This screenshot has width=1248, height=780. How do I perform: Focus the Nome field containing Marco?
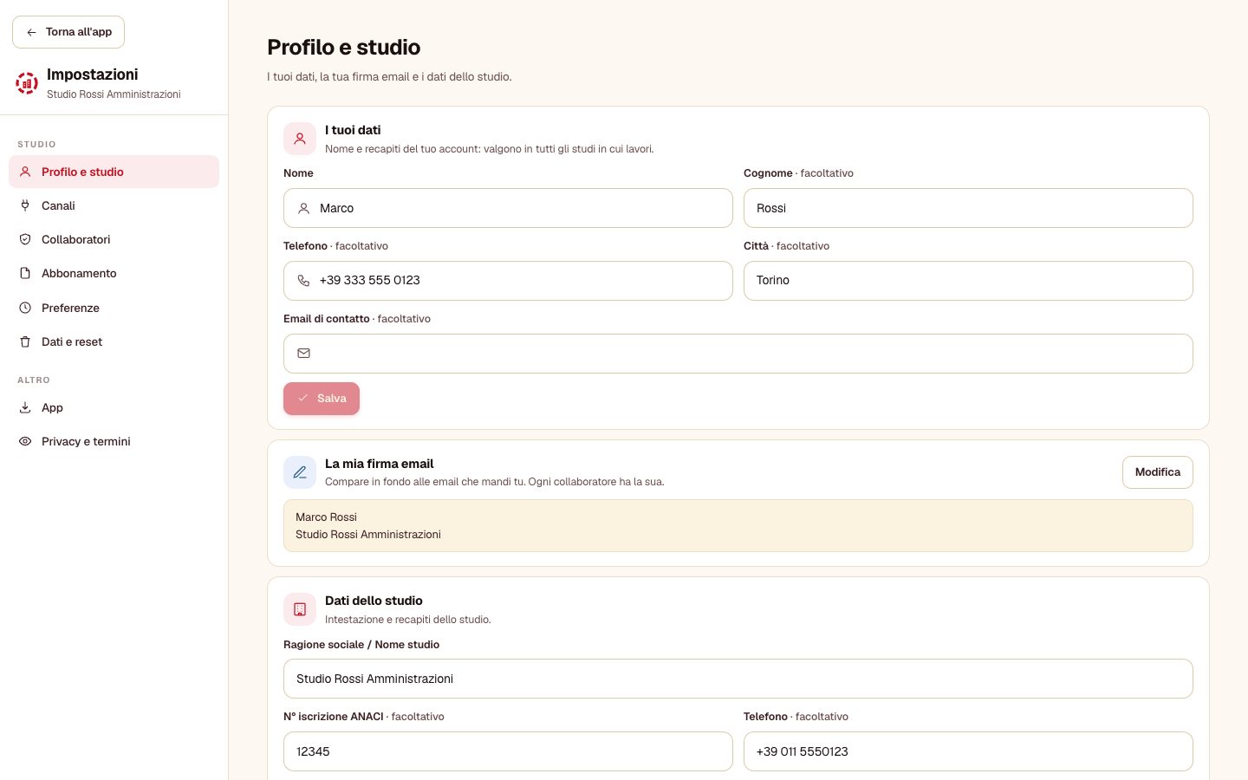[x=508, y=208]
